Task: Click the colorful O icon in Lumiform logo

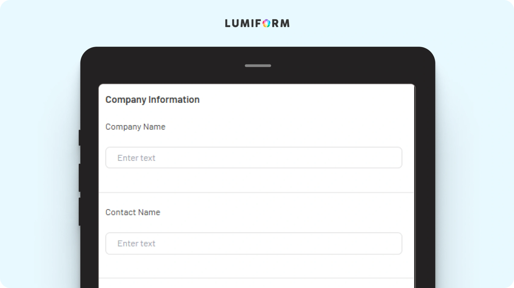Action: [x=266, y=23]
